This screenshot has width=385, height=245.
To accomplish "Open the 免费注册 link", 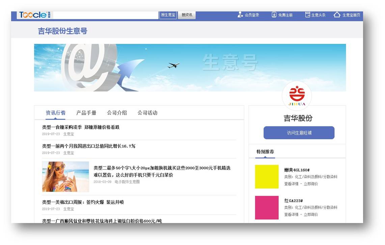I will coord(285,15).
